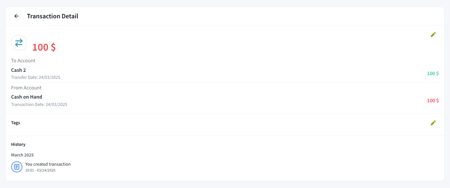Go back using the arrow icon

[16, 16]
